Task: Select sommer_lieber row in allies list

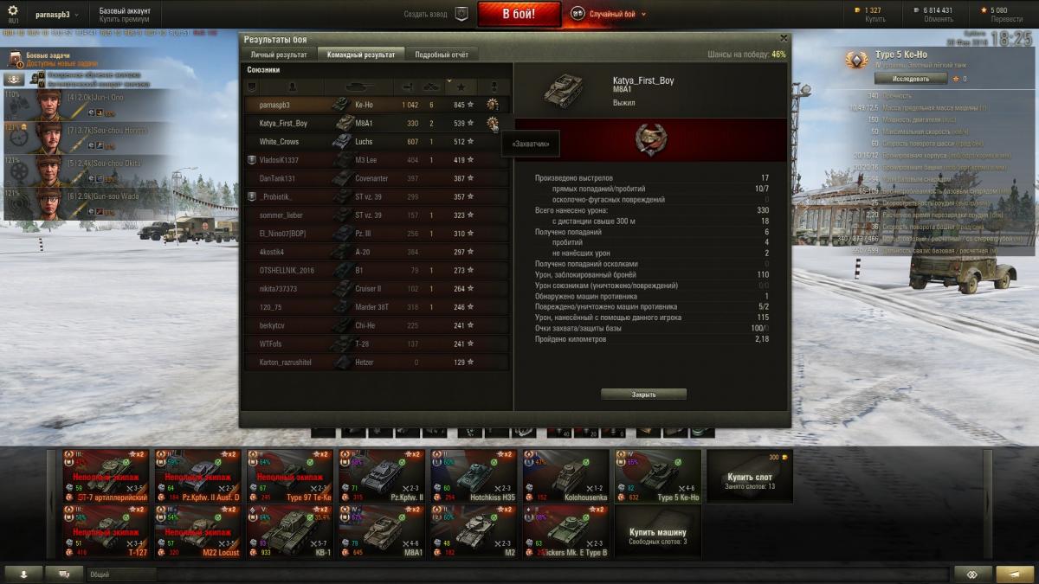Action: point(378,215)
